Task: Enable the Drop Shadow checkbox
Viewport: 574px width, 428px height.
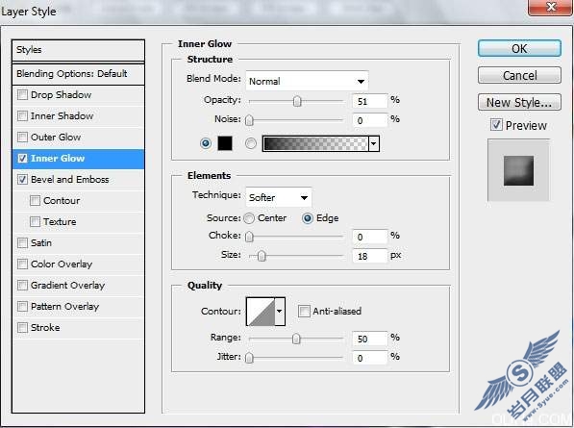Action: [x=23, y=95]
